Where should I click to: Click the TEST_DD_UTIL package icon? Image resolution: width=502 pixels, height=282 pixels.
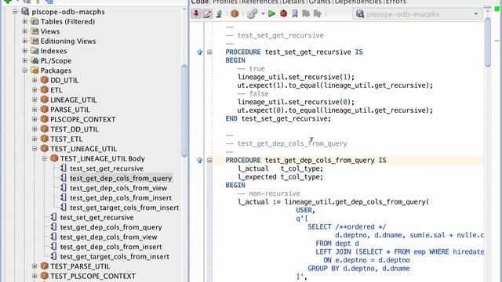(45, 128)
